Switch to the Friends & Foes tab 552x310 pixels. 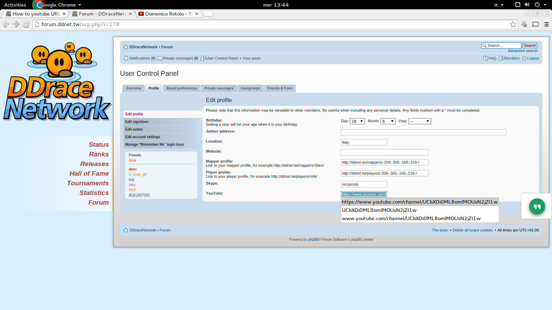pos(279,89)
